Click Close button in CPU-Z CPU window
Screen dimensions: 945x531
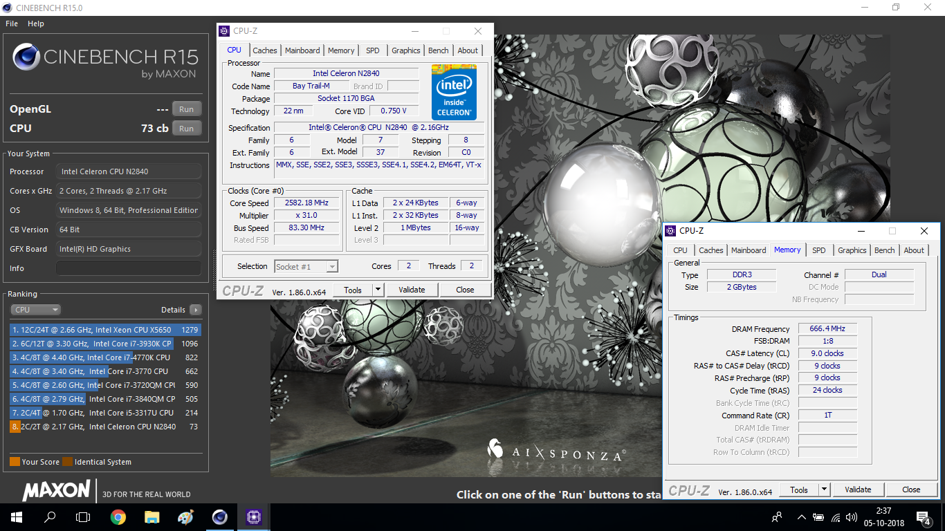465,290
